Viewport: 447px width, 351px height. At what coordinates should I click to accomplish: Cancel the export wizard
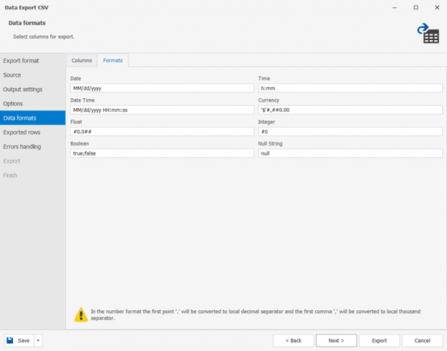tap(422, 340)
